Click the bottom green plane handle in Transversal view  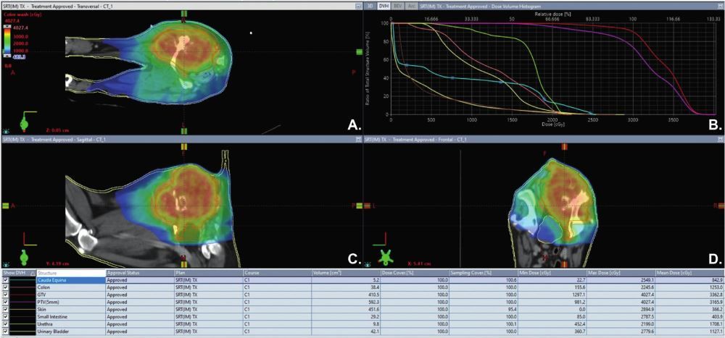click(184, 131)
